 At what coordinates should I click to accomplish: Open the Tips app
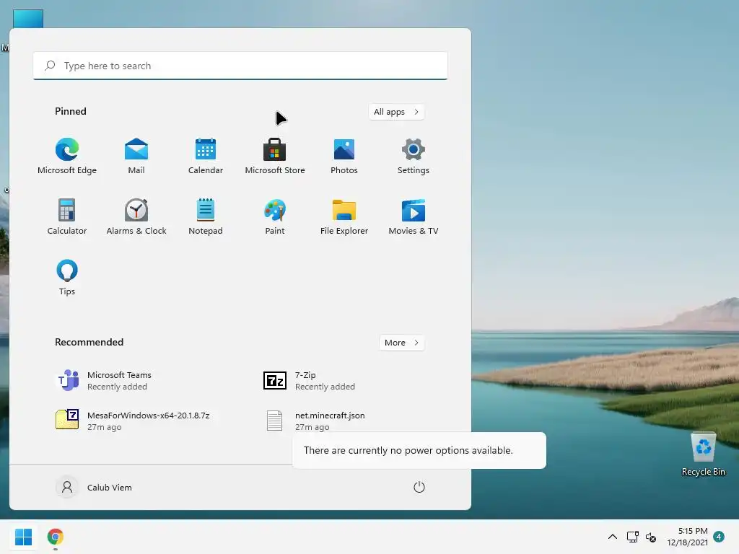67,277
